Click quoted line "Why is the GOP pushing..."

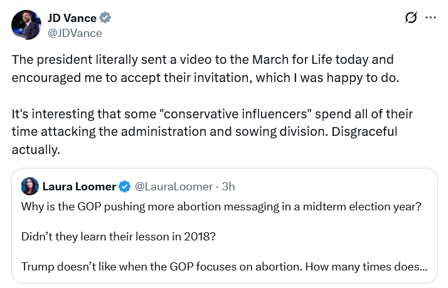click(221, 207)
